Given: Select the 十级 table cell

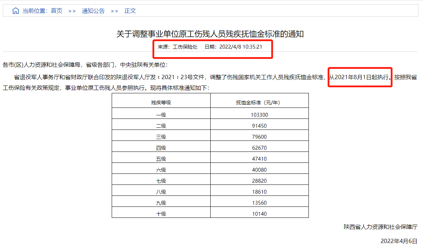Looking at the screenshot, I should (161, 213).
